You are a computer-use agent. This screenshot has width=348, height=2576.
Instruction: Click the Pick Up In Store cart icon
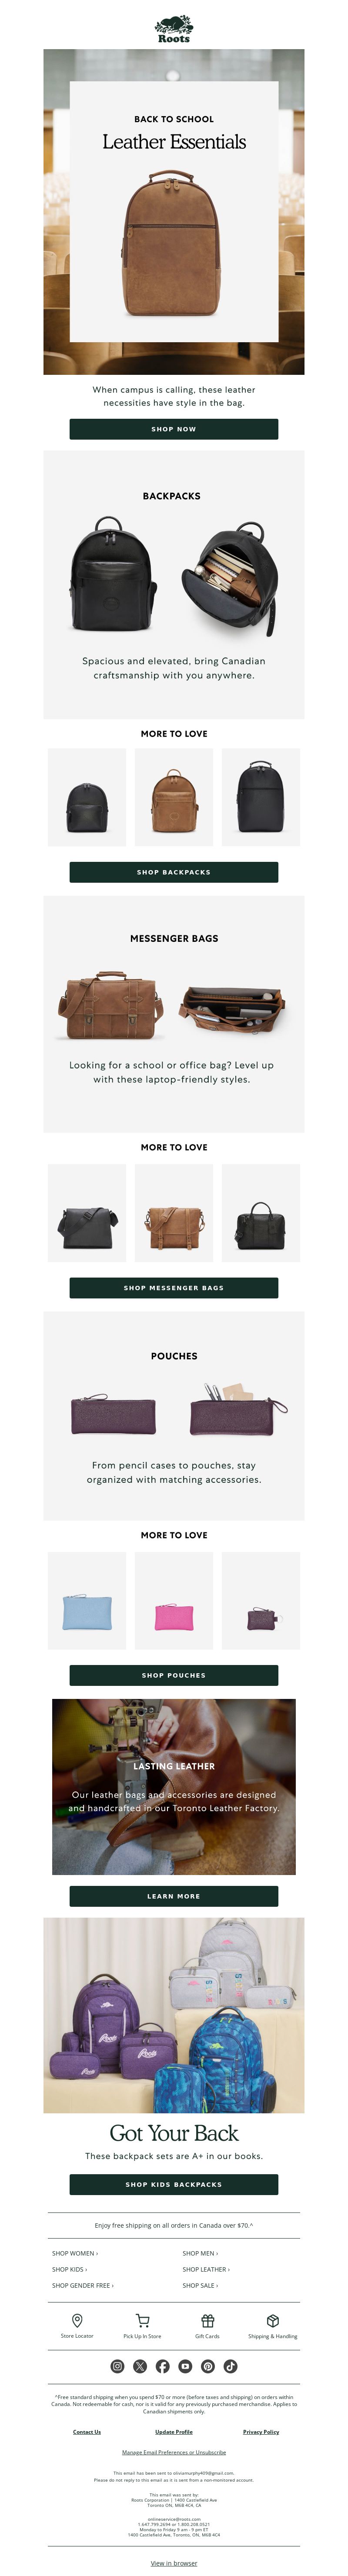point(142,2320)
